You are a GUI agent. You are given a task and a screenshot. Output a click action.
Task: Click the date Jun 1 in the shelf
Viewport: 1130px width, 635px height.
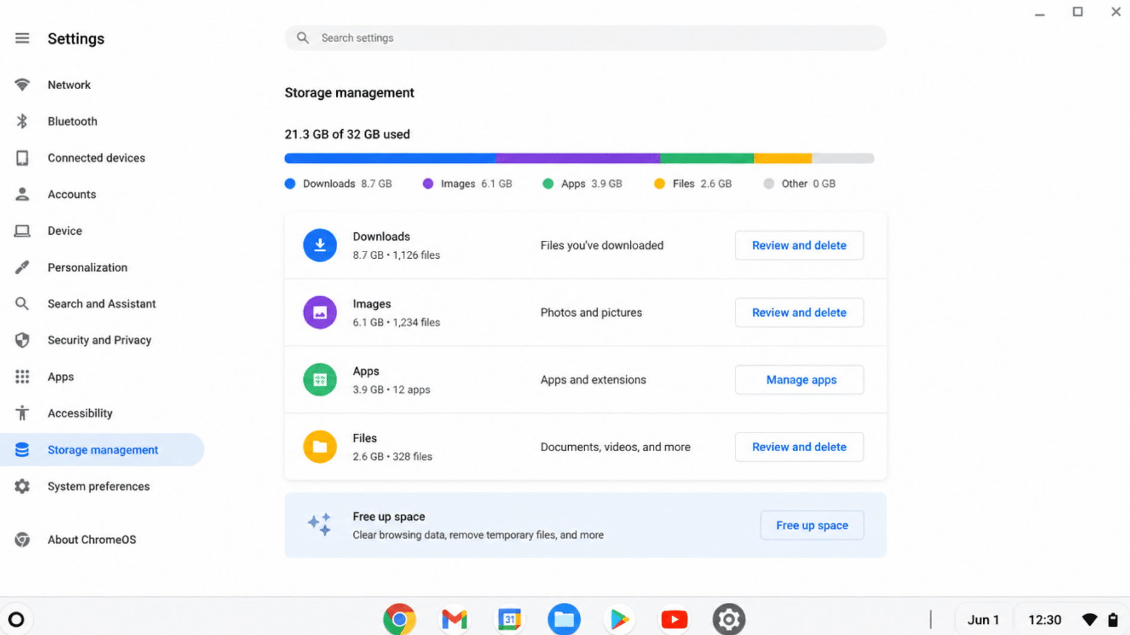[983, 619]
